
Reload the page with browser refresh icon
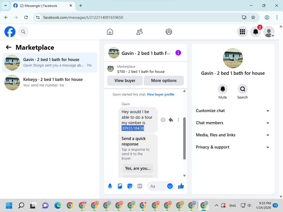point(26,17)
